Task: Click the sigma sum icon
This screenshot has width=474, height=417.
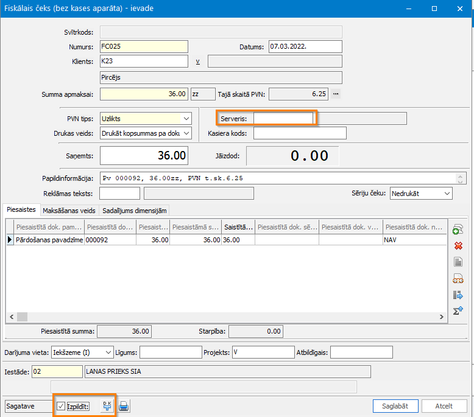Action: pyautogui.click(x=458, y=310)
